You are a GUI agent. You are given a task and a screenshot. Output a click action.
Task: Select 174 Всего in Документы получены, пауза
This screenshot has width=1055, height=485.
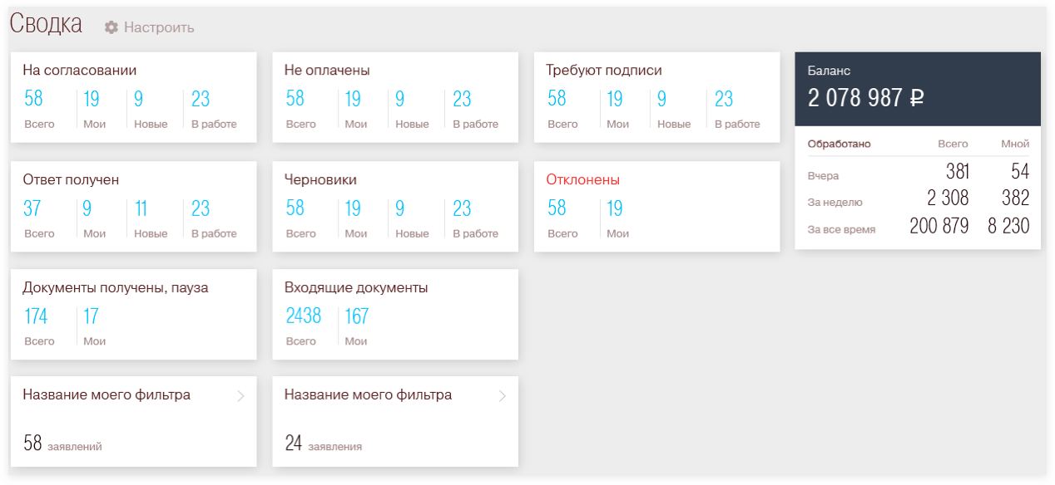(x=39, y=326)
